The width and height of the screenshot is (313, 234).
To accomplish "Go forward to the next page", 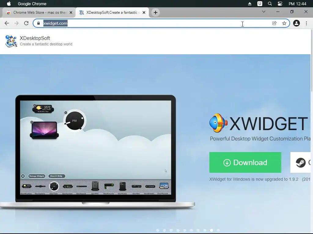I will tap(17, 23).
